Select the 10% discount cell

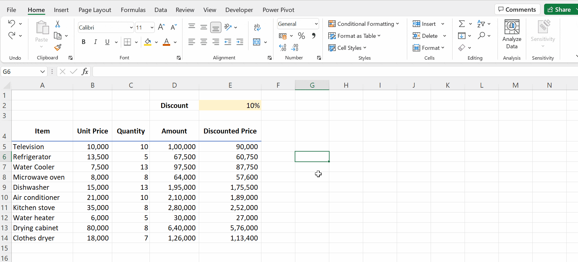(230, 105)
